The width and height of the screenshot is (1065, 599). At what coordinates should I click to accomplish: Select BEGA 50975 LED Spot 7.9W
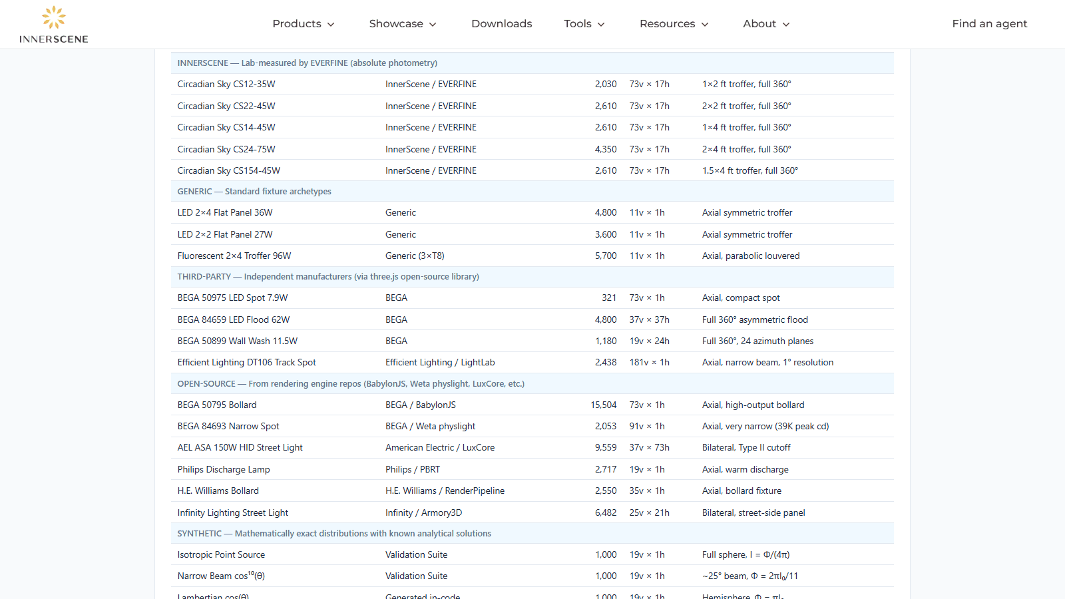tap(233, 298)
